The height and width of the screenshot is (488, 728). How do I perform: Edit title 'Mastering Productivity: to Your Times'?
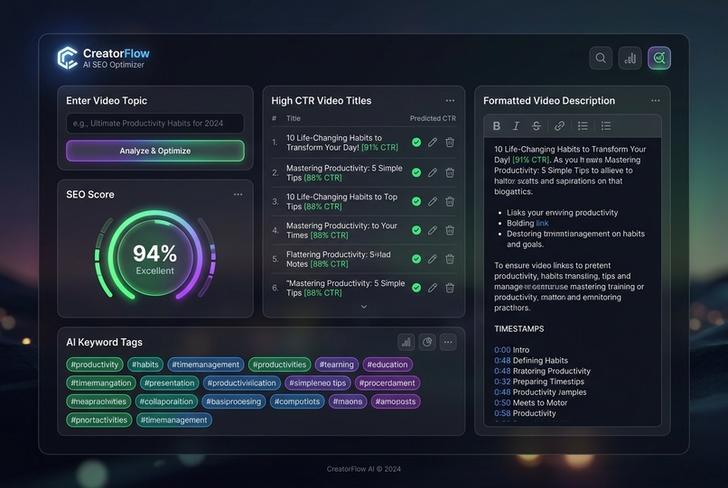[433, 230]
